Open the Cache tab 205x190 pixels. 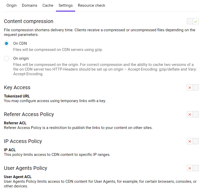pyautogui.click(x=48, y=5)
